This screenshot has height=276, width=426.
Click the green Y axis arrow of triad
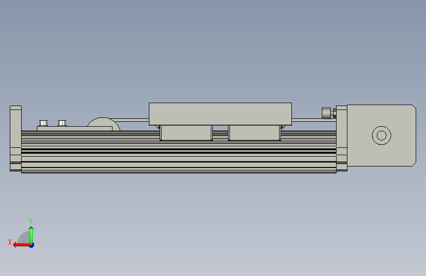tap(31, 235)
